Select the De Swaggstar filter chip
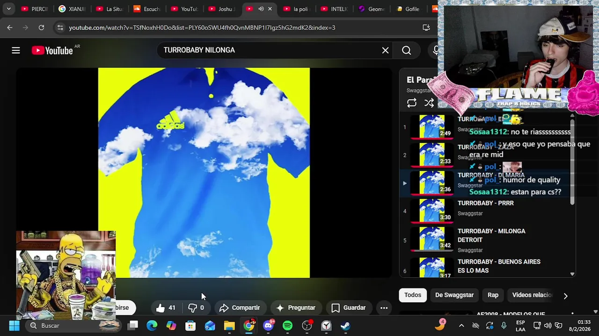599x336 pixels. coord(454,295)
